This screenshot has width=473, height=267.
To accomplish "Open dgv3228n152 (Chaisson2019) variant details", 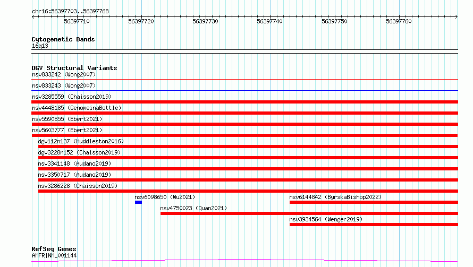I will tap(79, 152).
